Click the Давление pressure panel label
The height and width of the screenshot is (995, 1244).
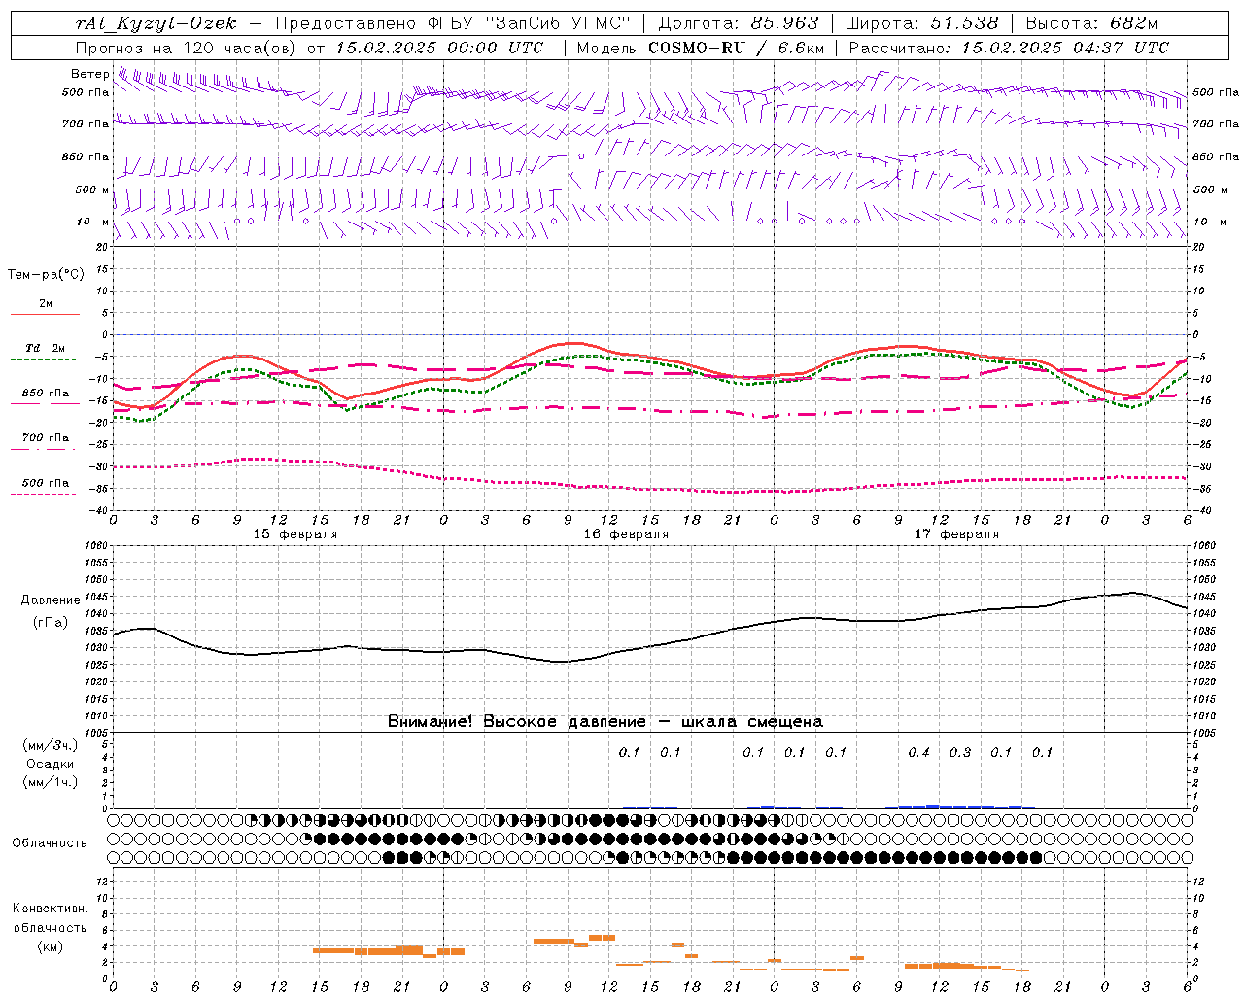[x=51, y=600]
